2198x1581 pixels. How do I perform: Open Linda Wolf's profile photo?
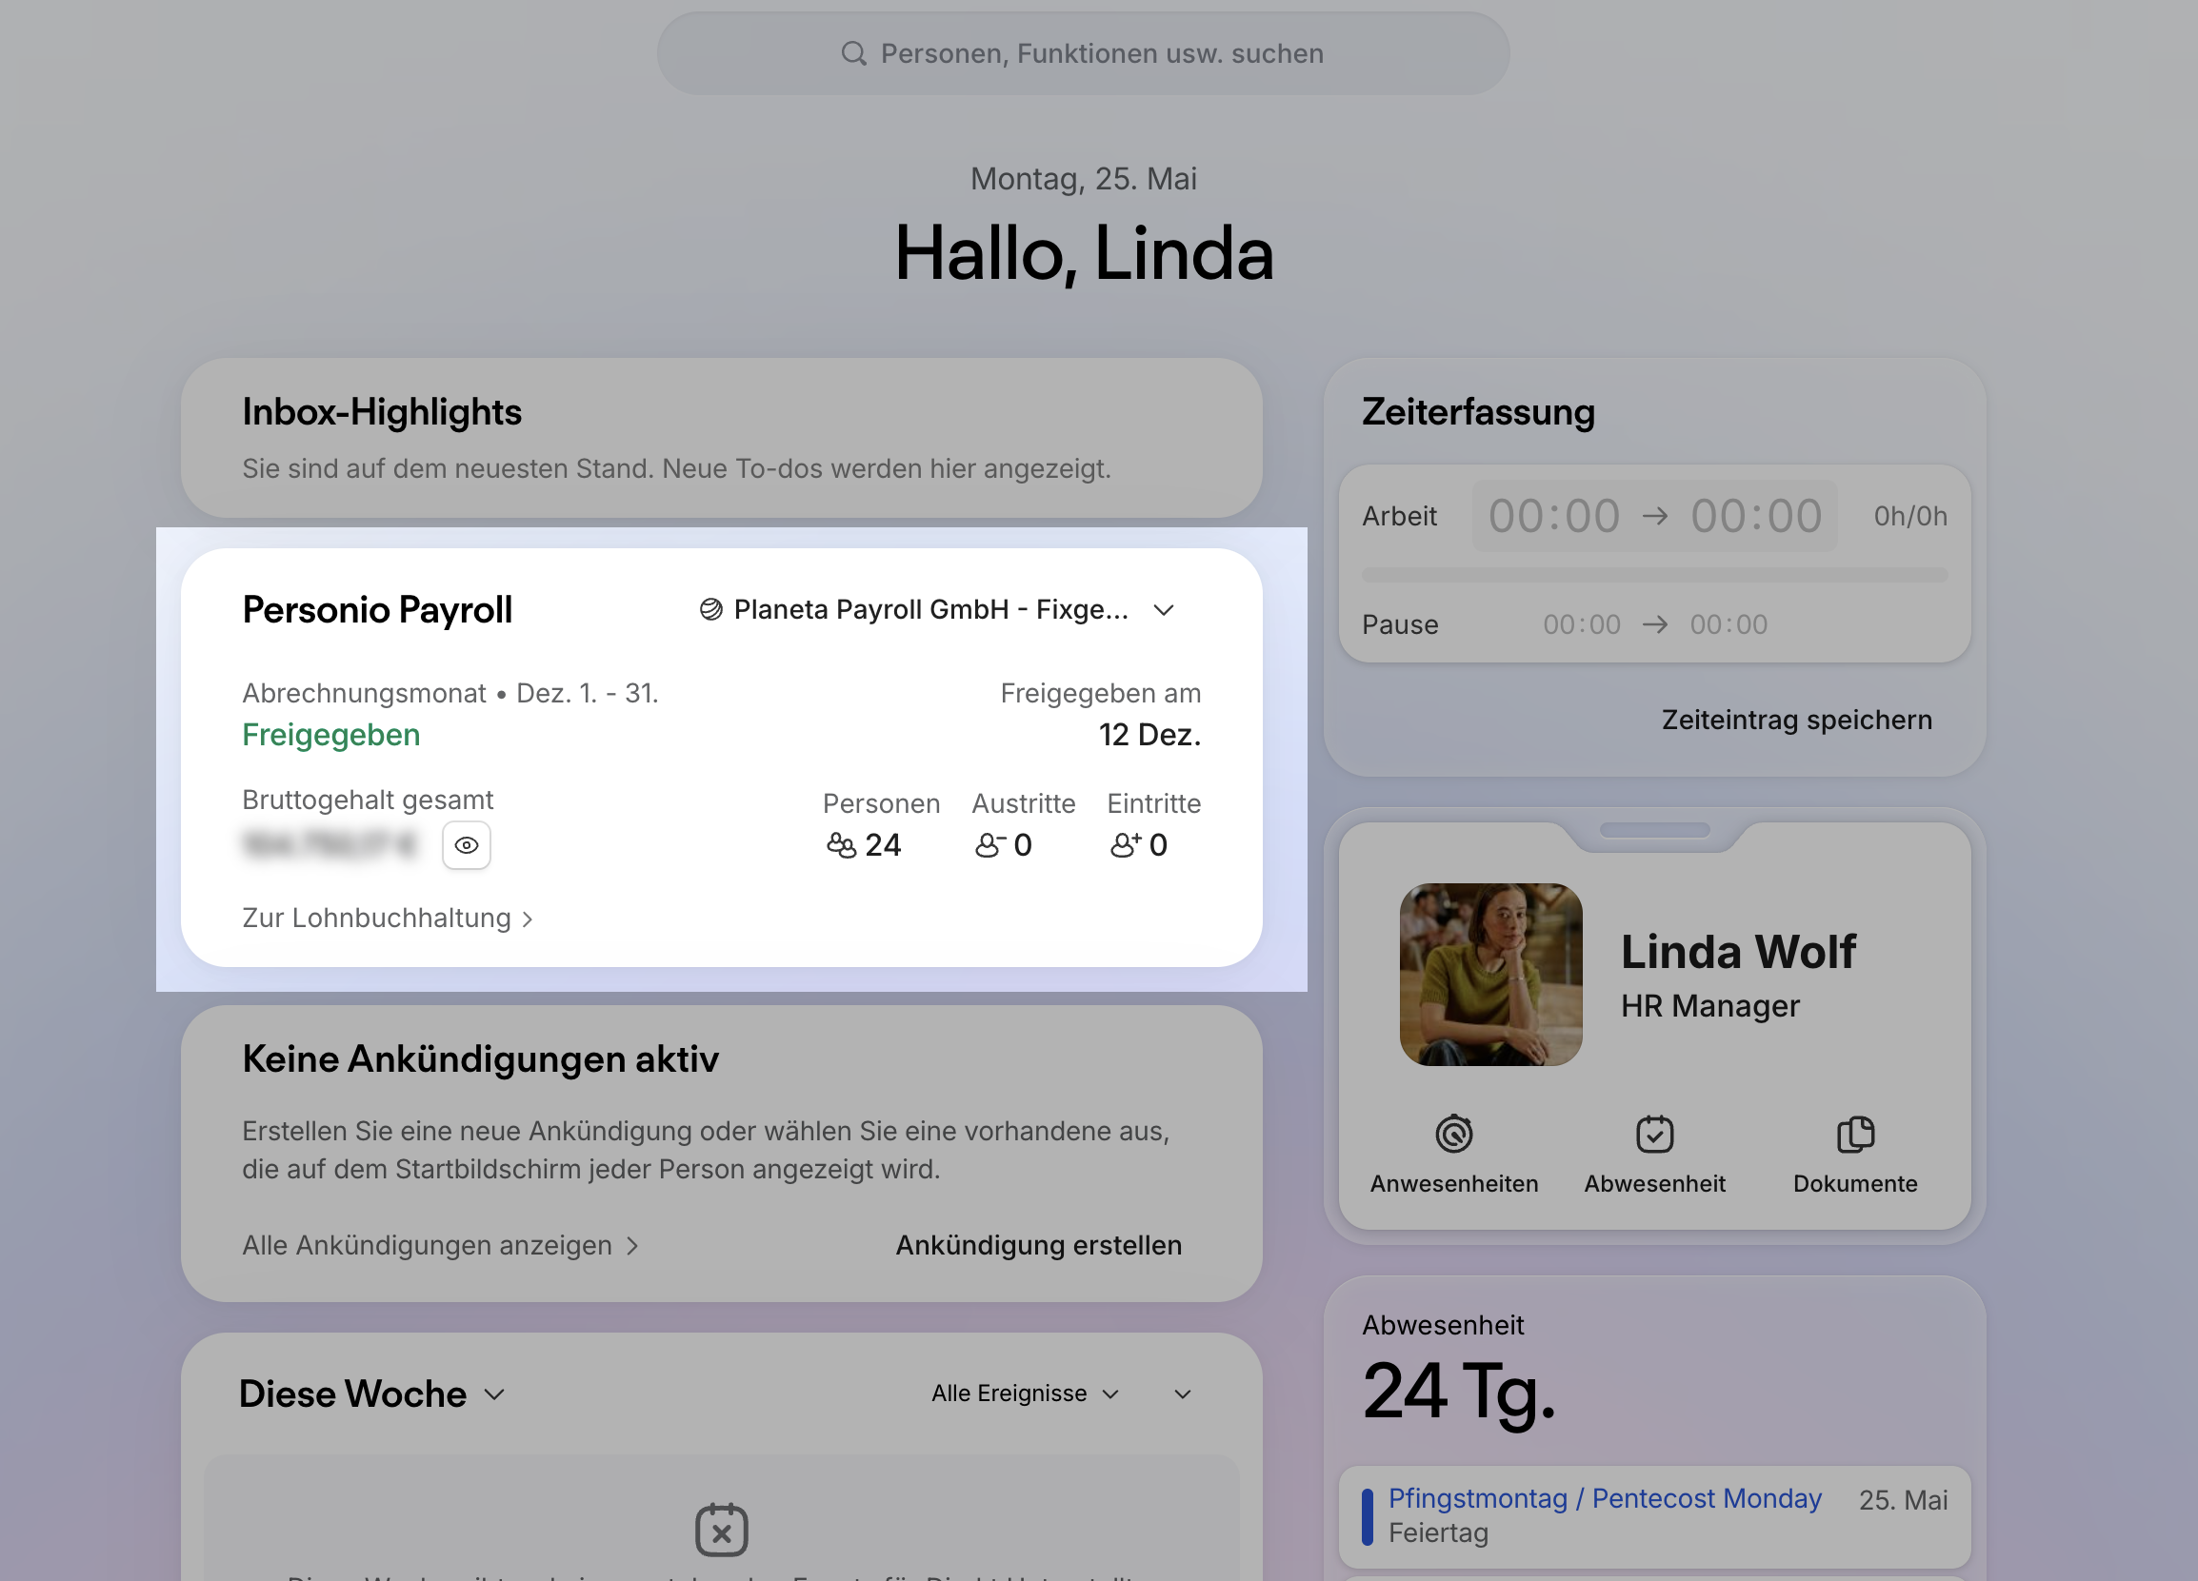click(1490, 975)
